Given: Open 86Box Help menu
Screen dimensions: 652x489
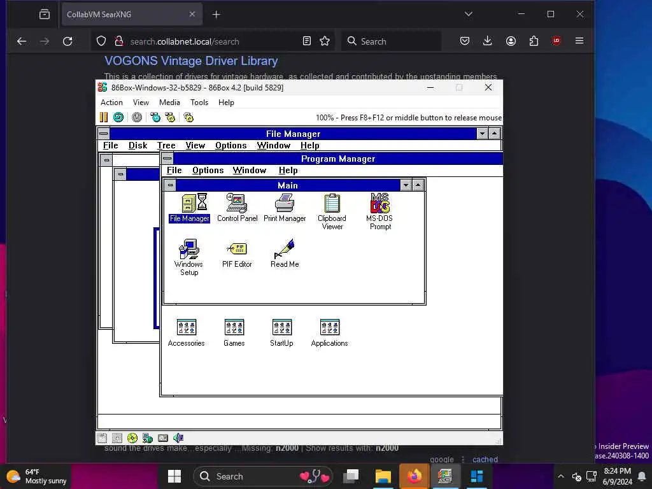Looking at the screenshot, I should [x=226, y=103].
